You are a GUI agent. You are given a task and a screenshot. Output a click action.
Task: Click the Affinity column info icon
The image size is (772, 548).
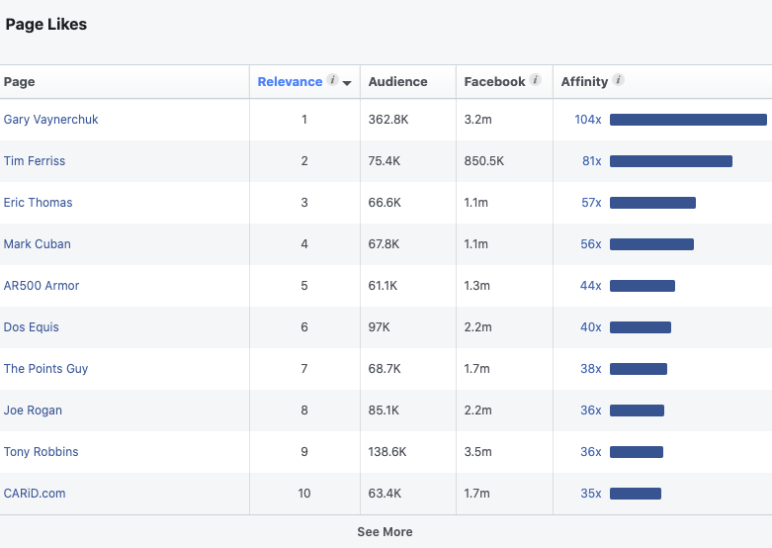[x=619, y=79]
